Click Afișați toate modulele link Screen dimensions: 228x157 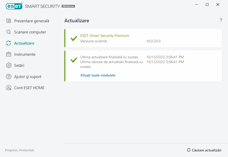click(x=98, y=75)
